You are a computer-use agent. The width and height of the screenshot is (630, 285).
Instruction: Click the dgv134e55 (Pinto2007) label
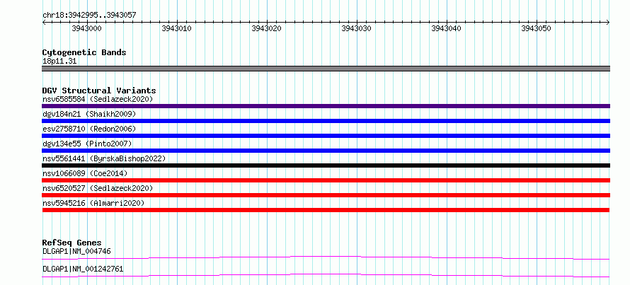click(x=87, y=144)
